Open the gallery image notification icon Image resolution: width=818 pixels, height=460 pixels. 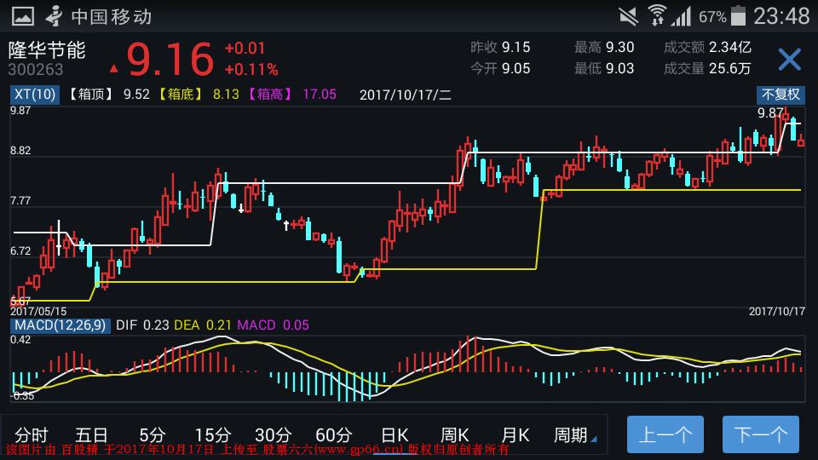click(x=23, y=16)
